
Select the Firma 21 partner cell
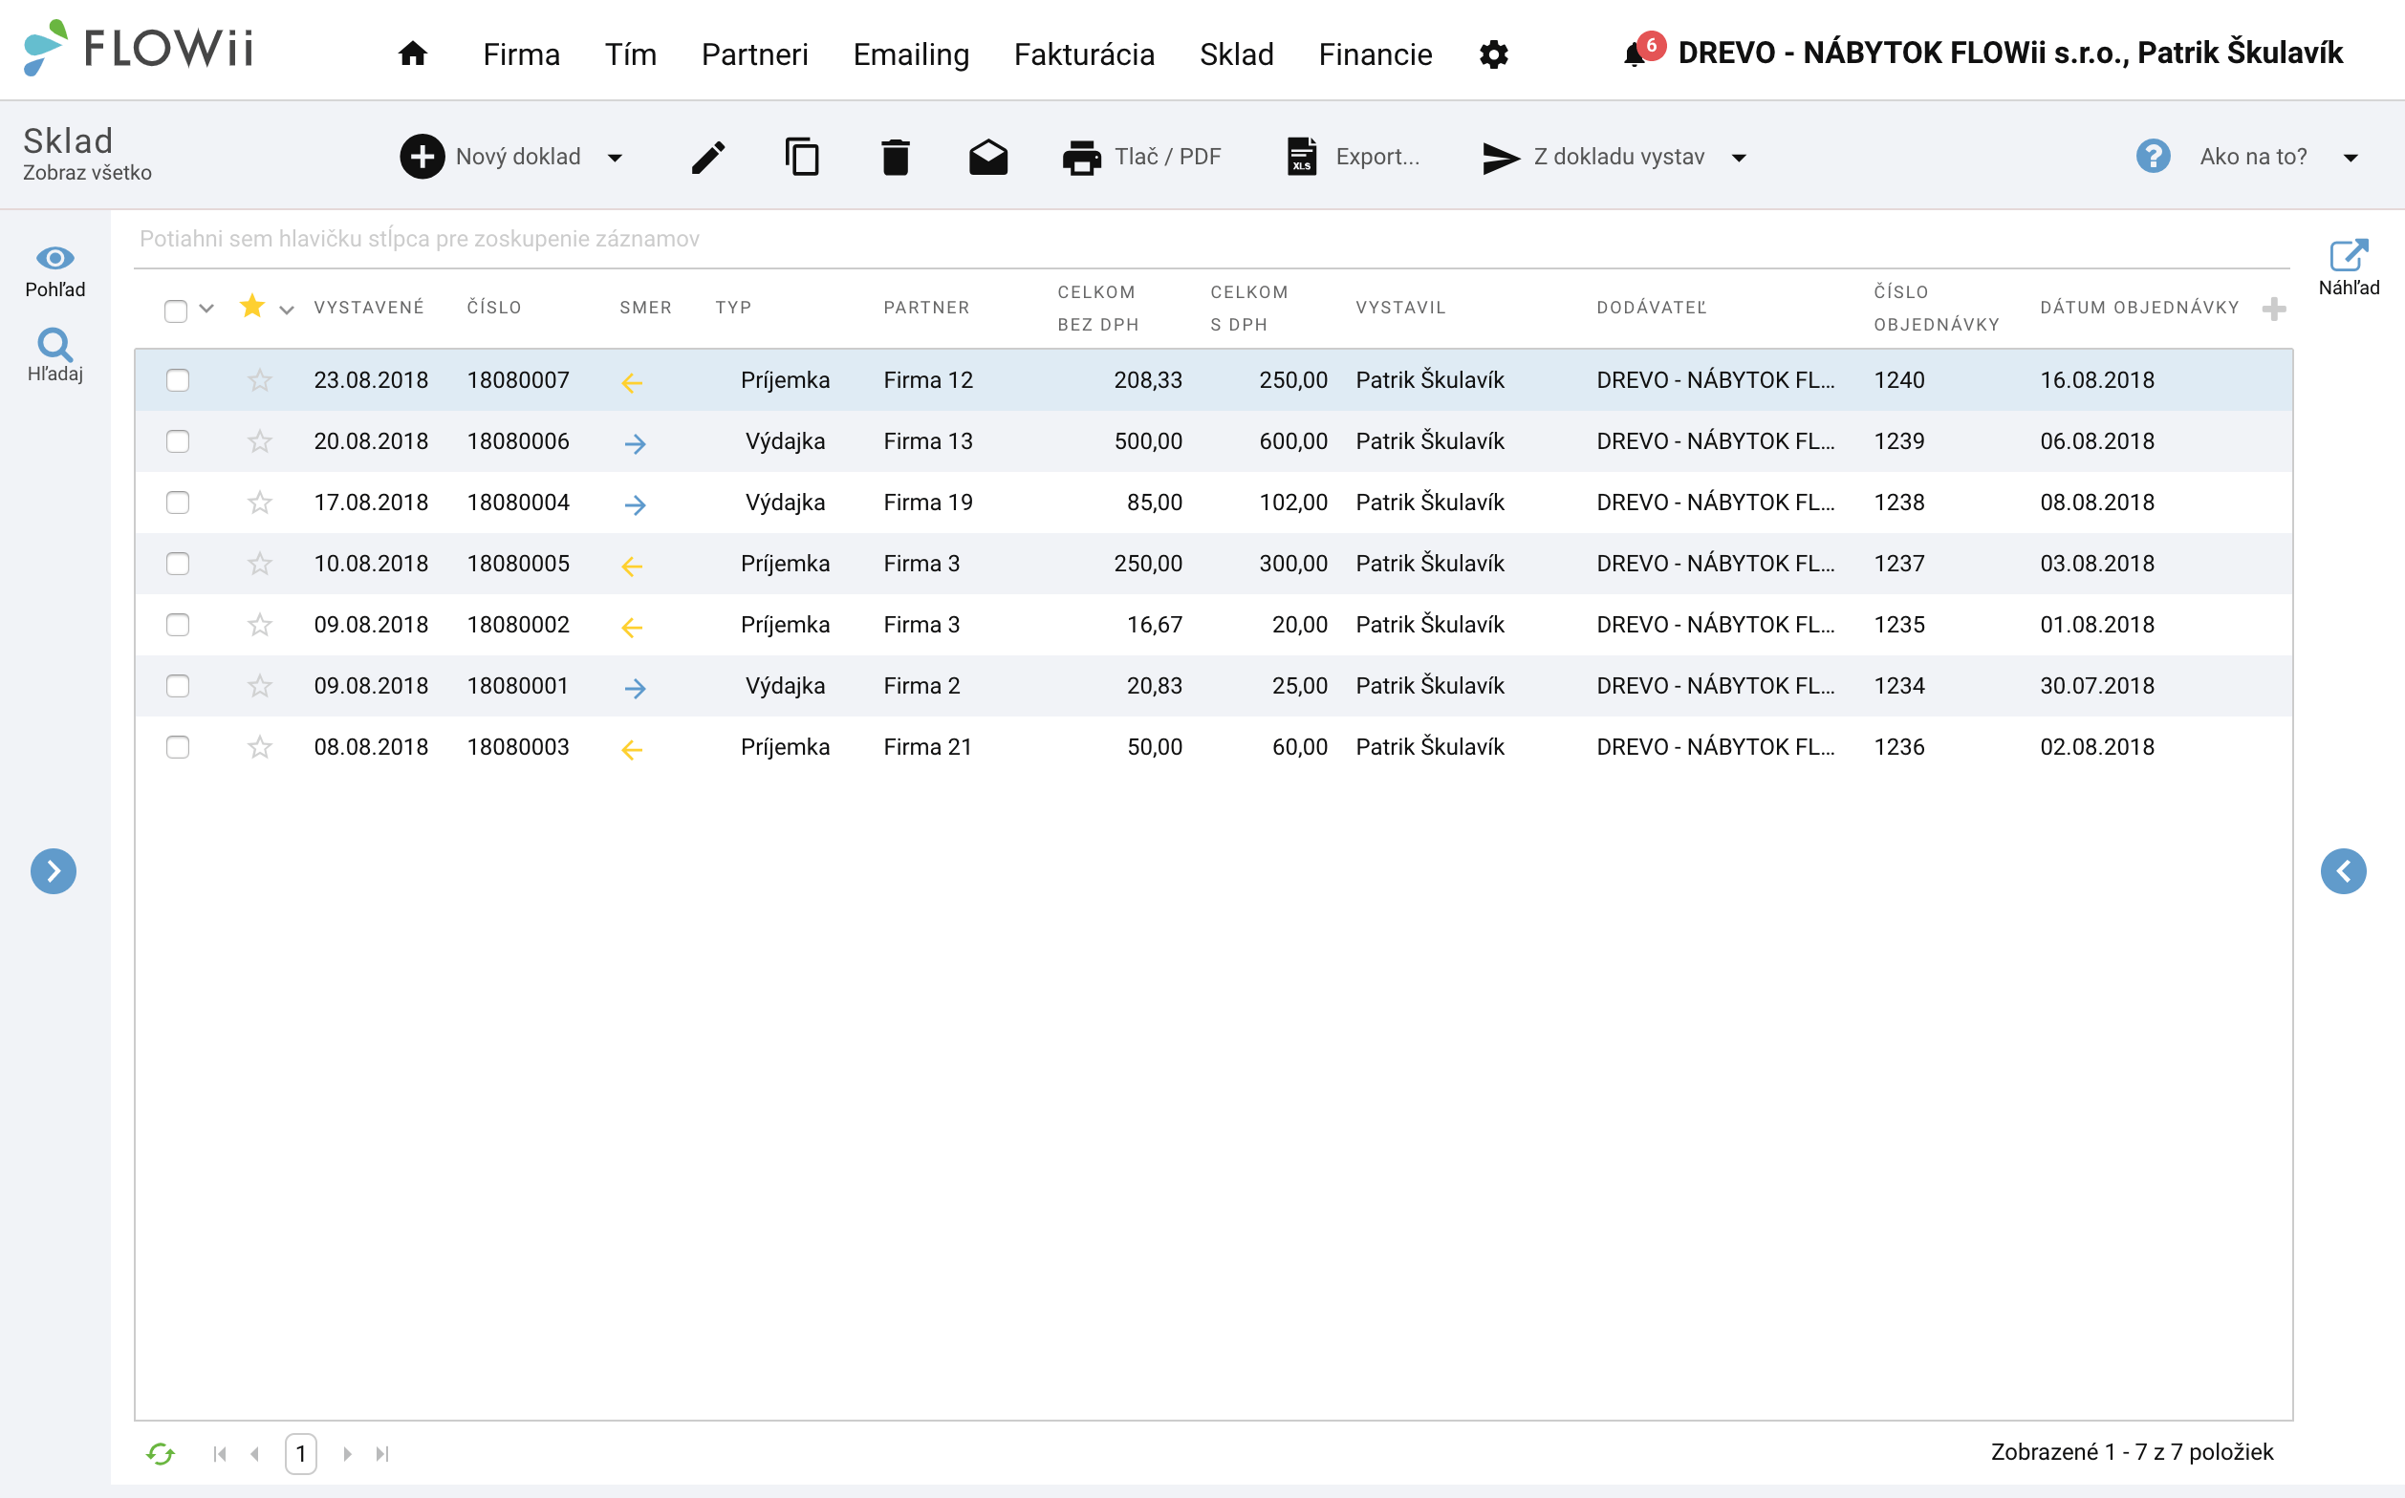click(927, 747)
